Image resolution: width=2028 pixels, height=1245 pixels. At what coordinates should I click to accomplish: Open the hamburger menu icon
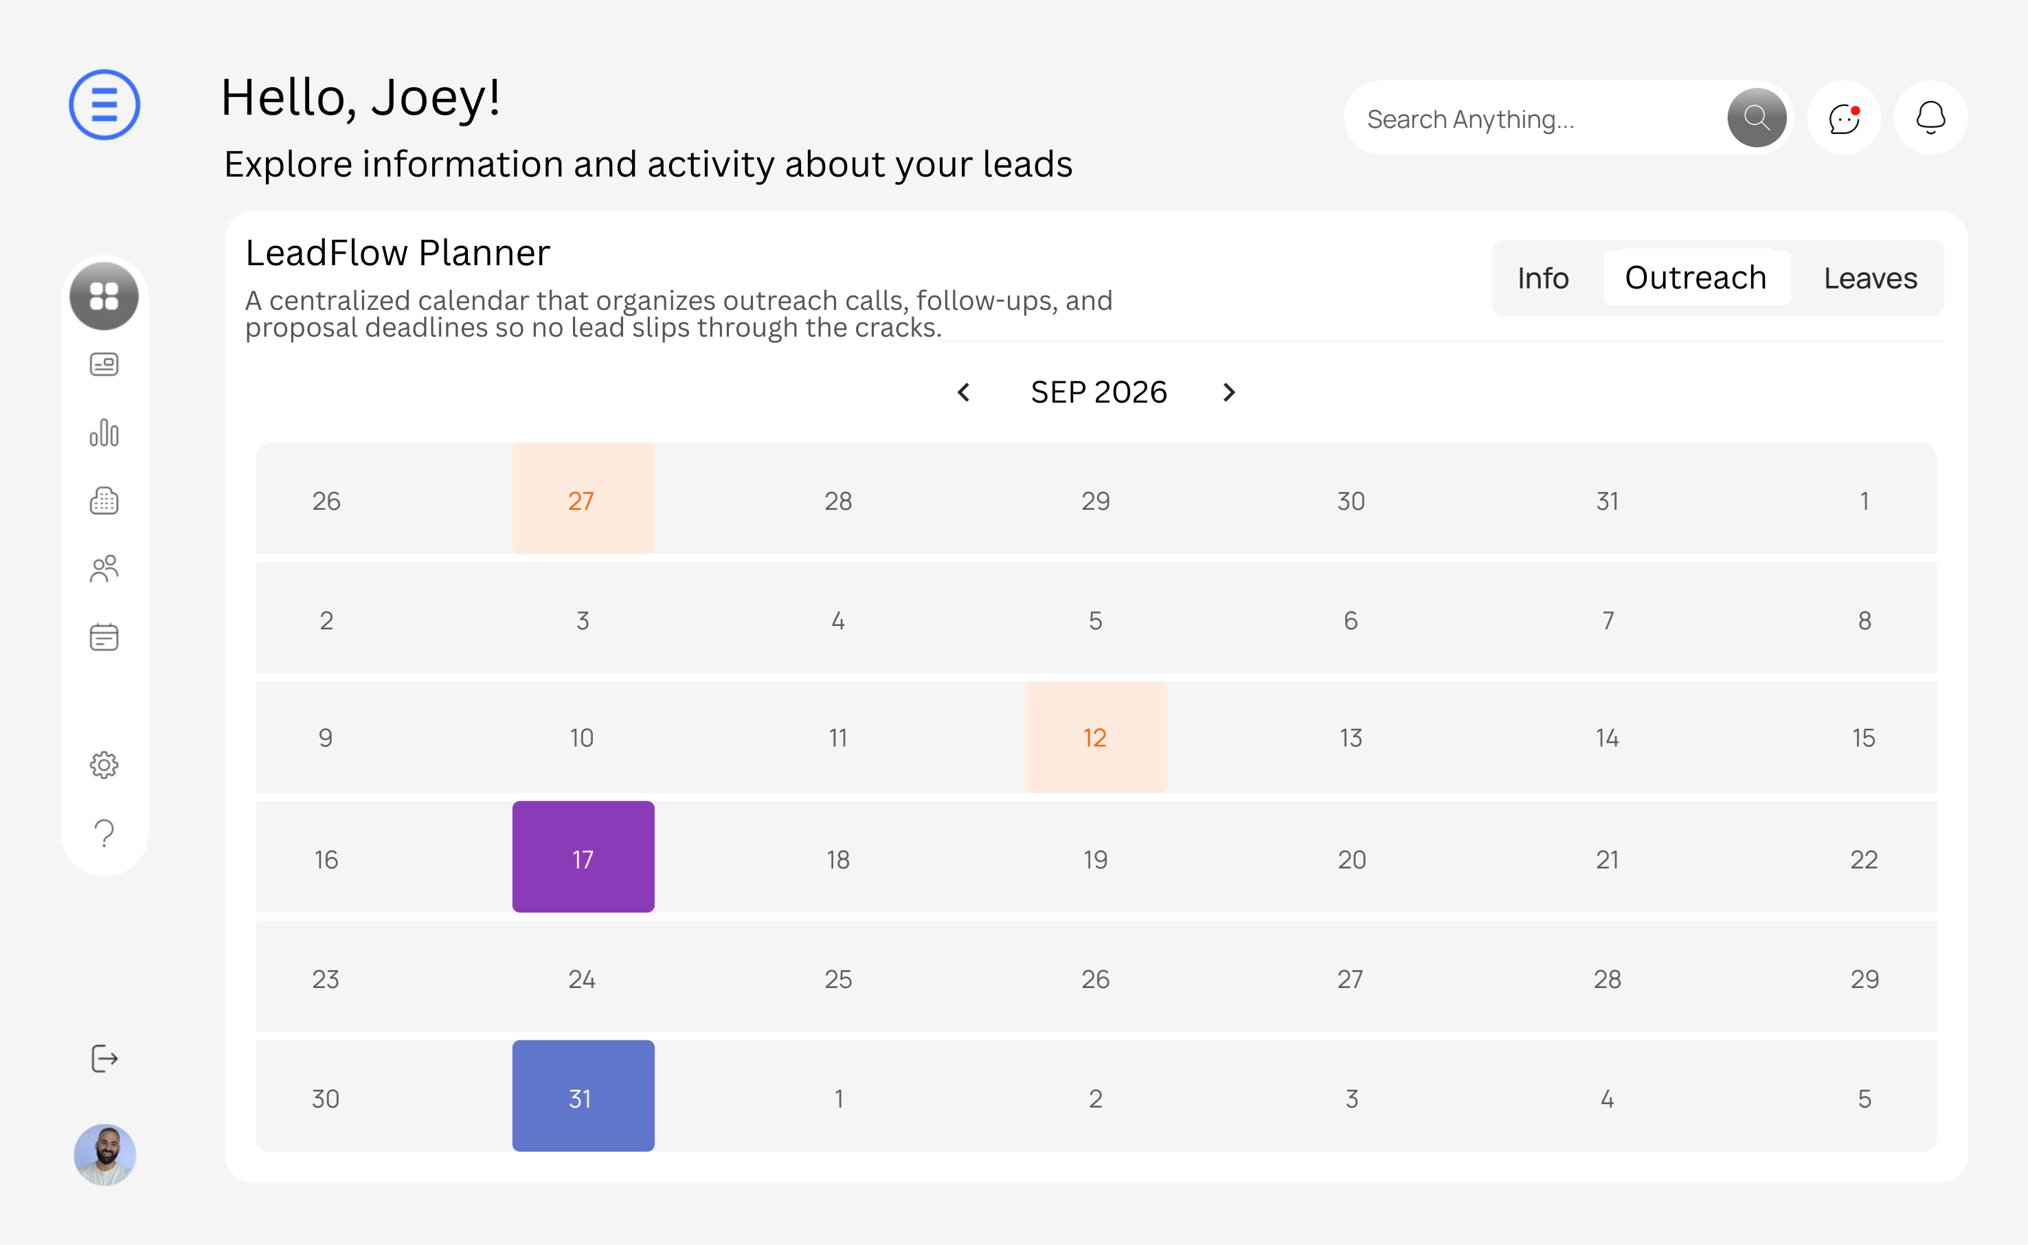(104, 104)
